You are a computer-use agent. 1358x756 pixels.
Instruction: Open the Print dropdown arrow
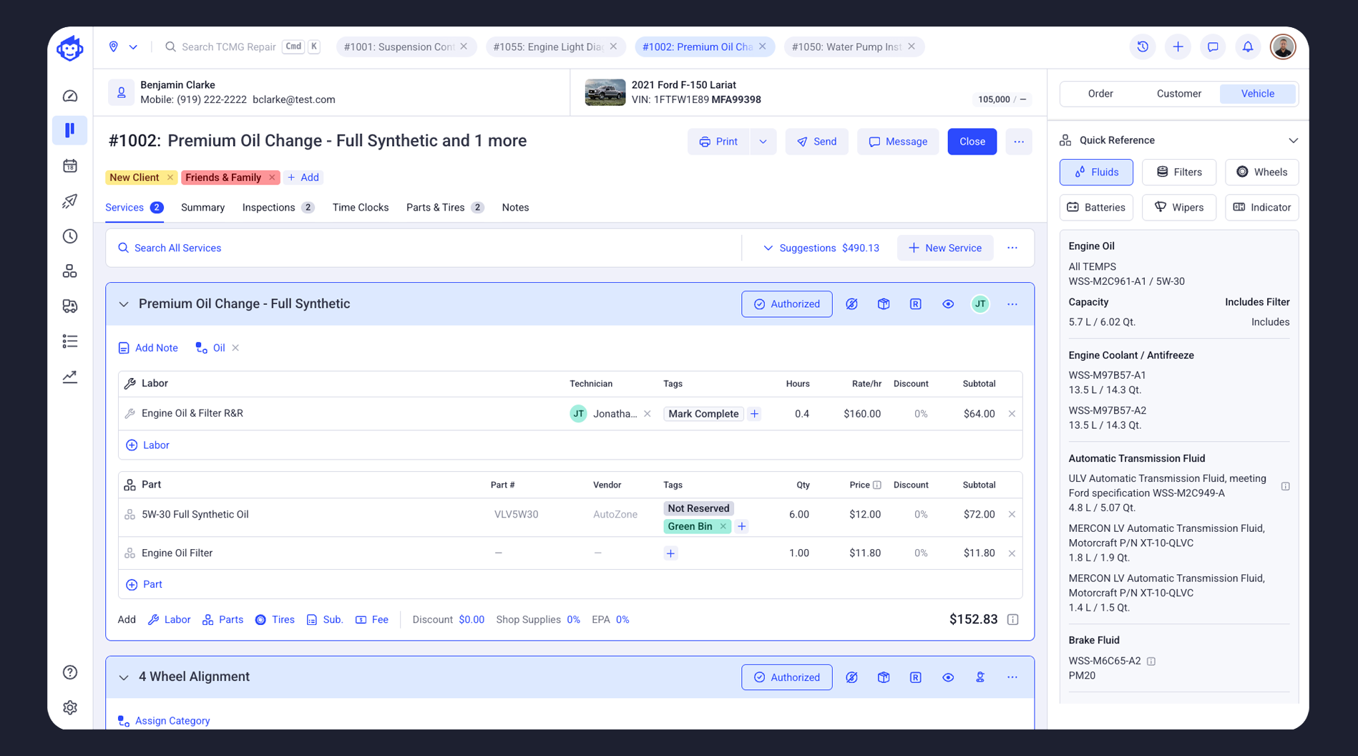[x=763, y=142]
